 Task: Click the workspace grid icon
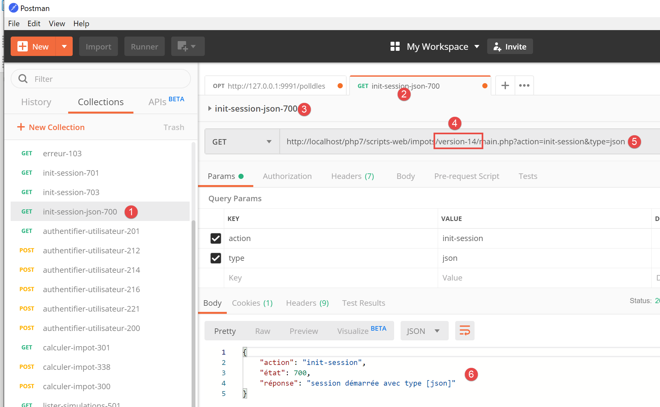click(395, 47)
